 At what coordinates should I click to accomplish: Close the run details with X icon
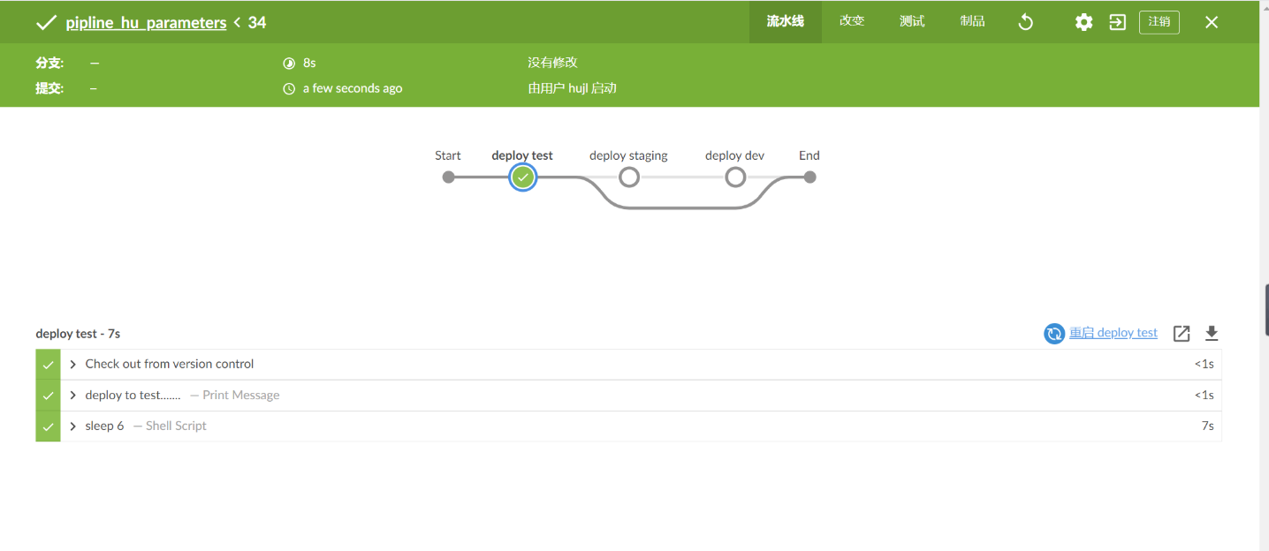coord(1212,22)
